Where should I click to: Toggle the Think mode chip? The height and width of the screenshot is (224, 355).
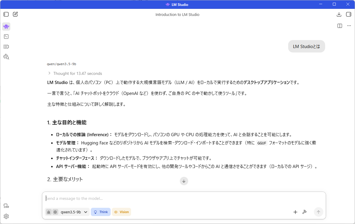pyautogui.click(x=101, y=212)
